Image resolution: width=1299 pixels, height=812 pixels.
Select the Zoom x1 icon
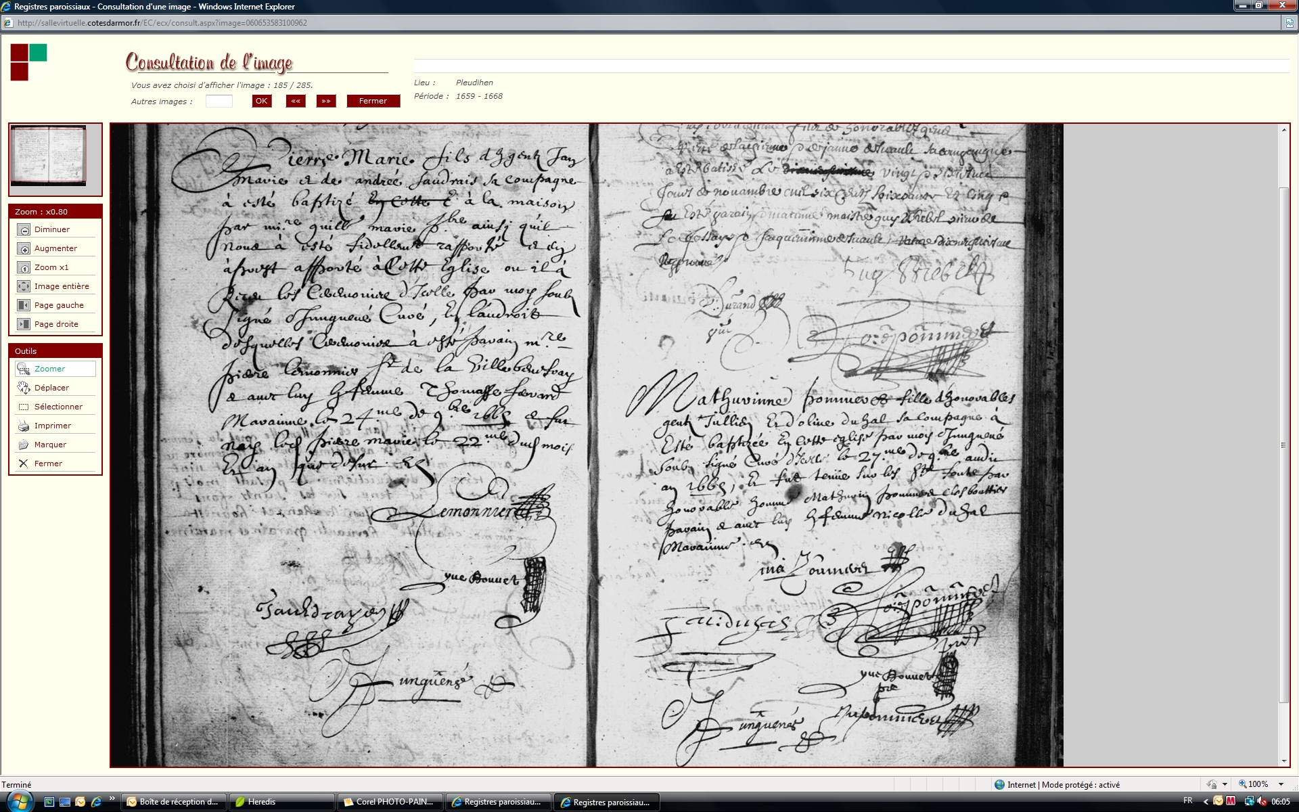[x=24, y=267]
